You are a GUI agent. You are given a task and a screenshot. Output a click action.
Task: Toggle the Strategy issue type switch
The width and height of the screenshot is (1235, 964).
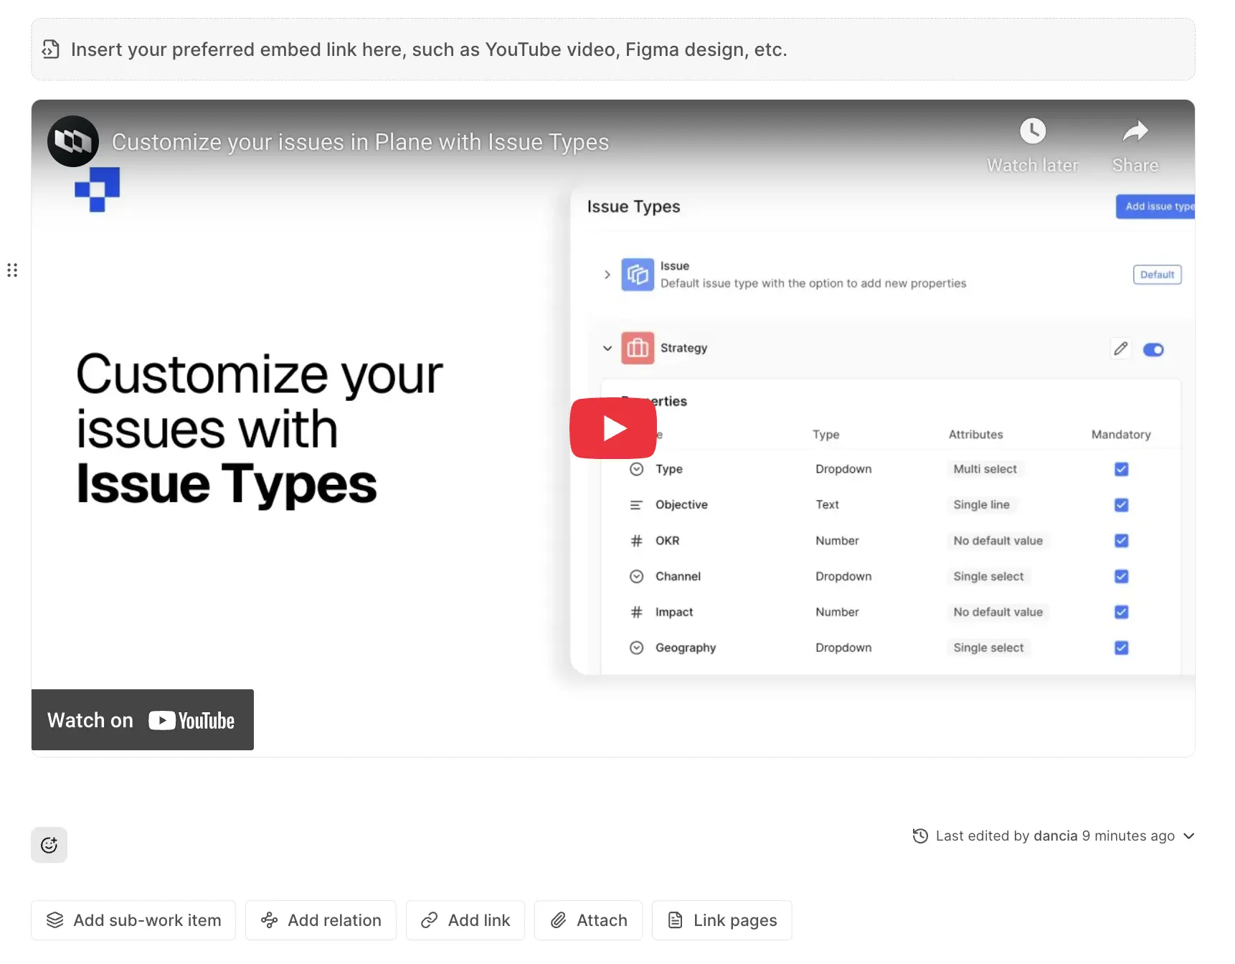1153,350
